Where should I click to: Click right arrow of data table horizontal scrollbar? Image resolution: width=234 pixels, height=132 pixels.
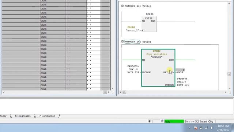109,92
